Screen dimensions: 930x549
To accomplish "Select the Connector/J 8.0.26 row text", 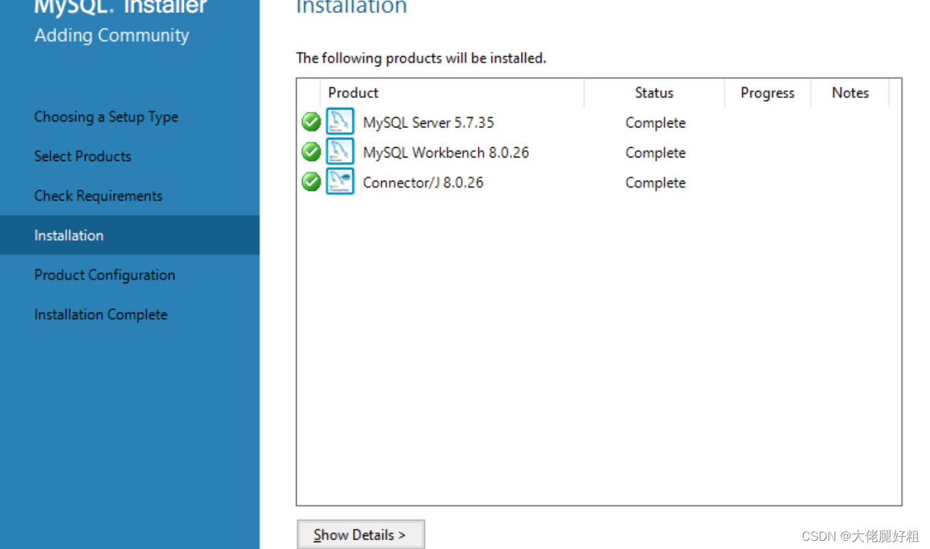I will click(x=423, y=183).
